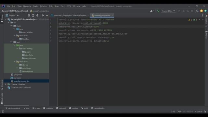Click the orange IDE updates icon
The height and width of the screenshot is (117, 208).
pyautogui.click(x=201, y=11)
